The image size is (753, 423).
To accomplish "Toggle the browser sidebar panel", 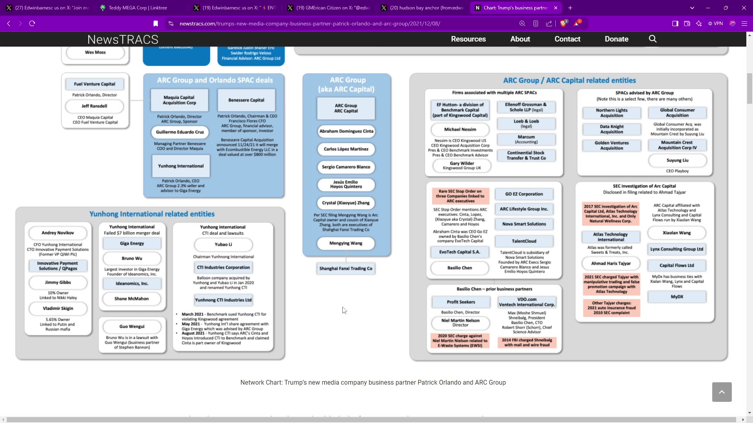I will (x=675, y=23).
